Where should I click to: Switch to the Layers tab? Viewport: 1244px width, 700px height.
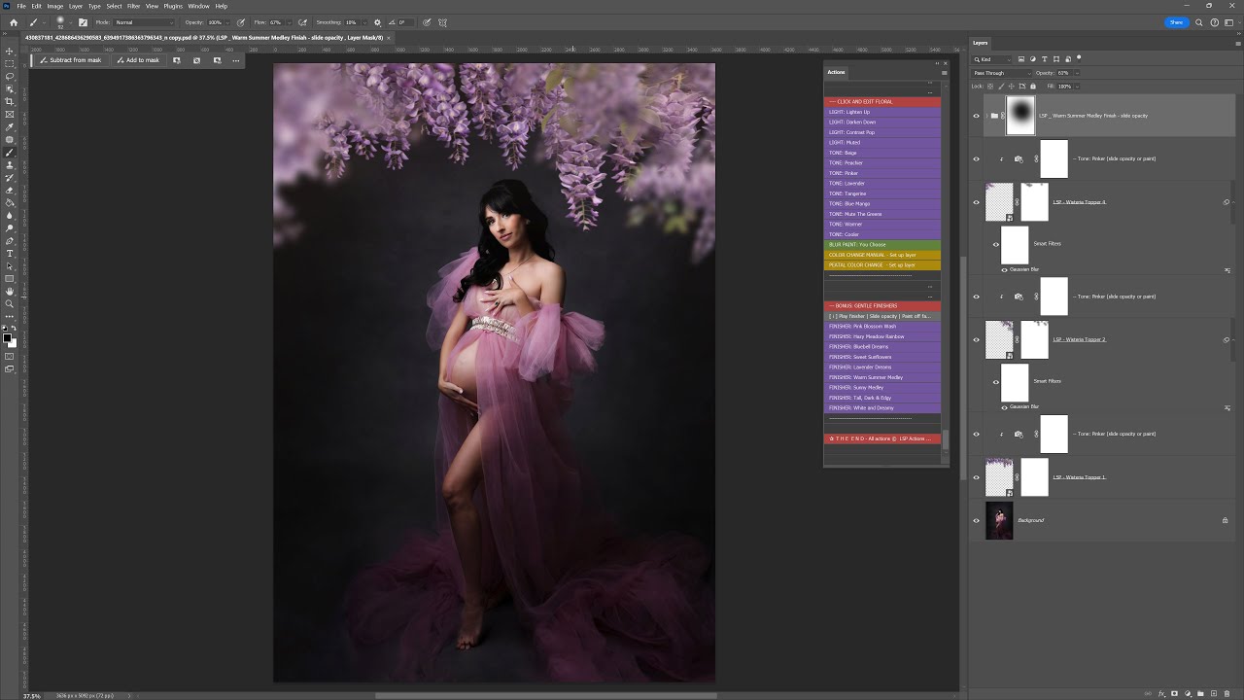point(981,43)
